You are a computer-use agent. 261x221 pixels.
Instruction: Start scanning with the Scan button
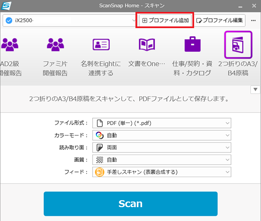coord(130,204)
